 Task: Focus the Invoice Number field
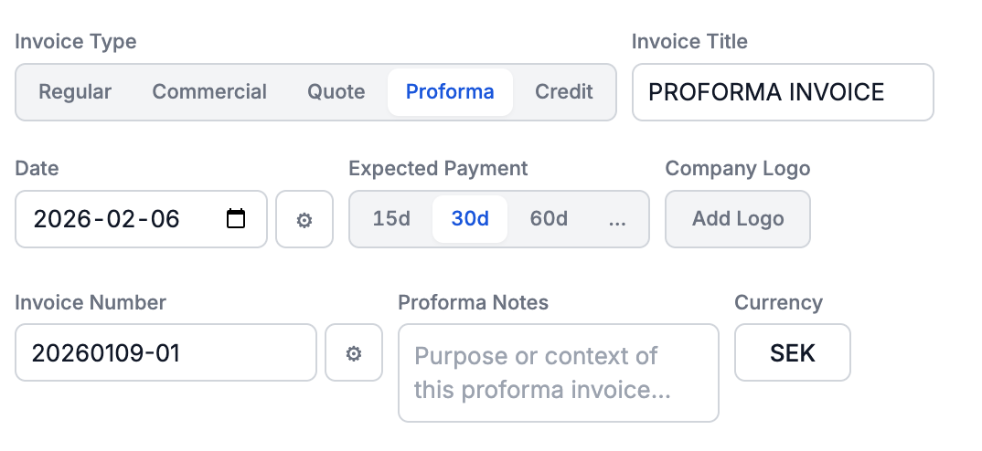[x=166, y=352]
